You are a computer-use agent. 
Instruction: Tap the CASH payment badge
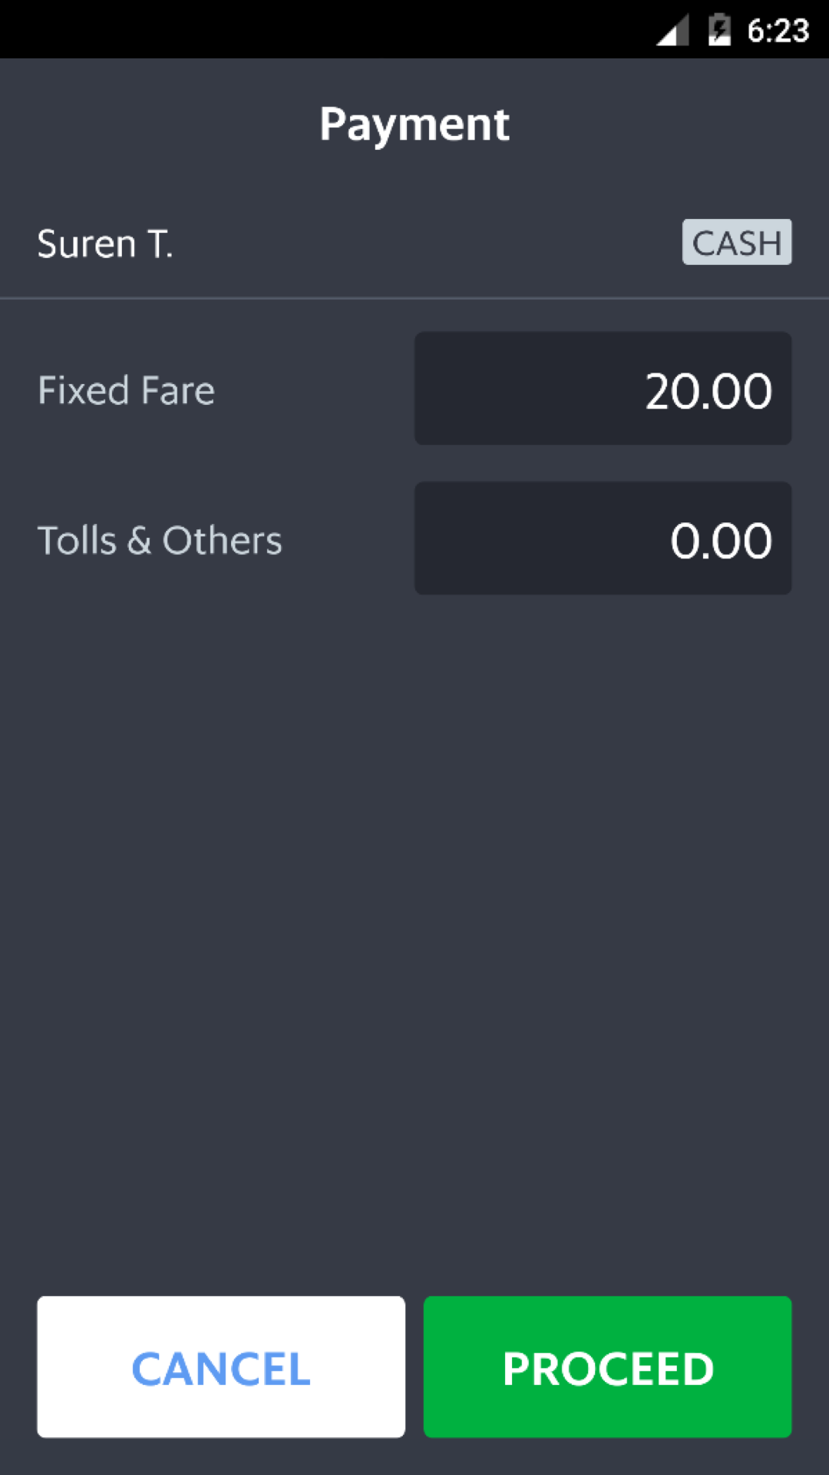[736, 243]
